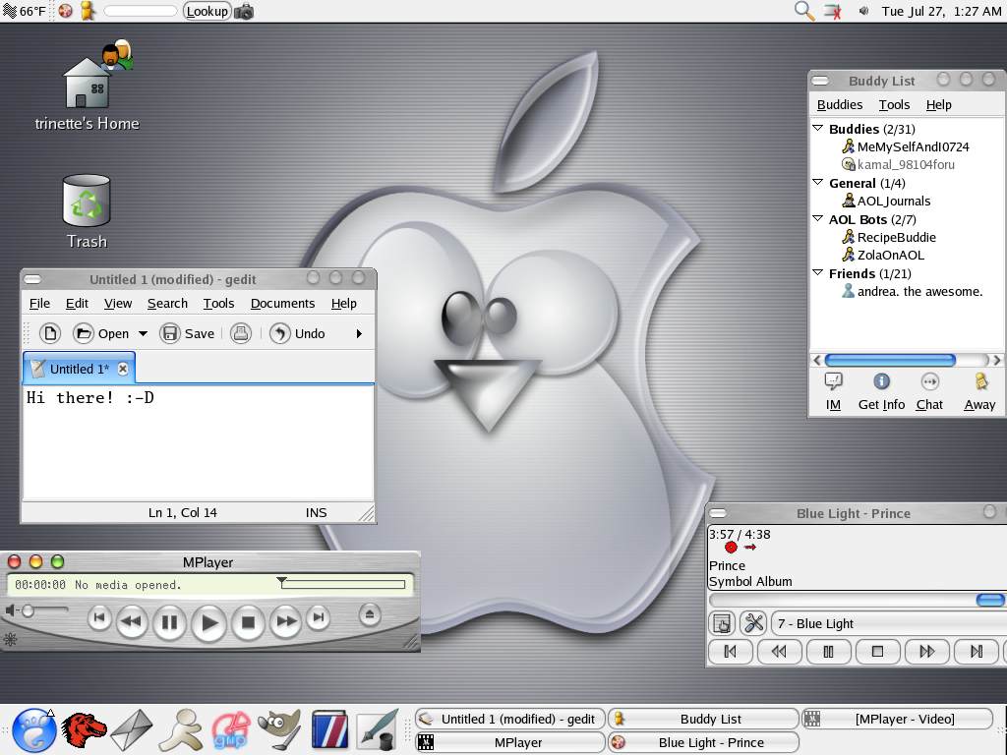Select the AOLJournals buddy
The height and width of the screenshot is (755, 1007).
tap(886, 201)
